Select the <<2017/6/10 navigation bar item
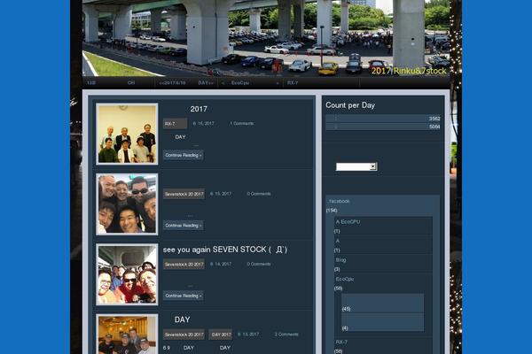The width and height of the screenshot is (532, 354). tap(172, 83)
